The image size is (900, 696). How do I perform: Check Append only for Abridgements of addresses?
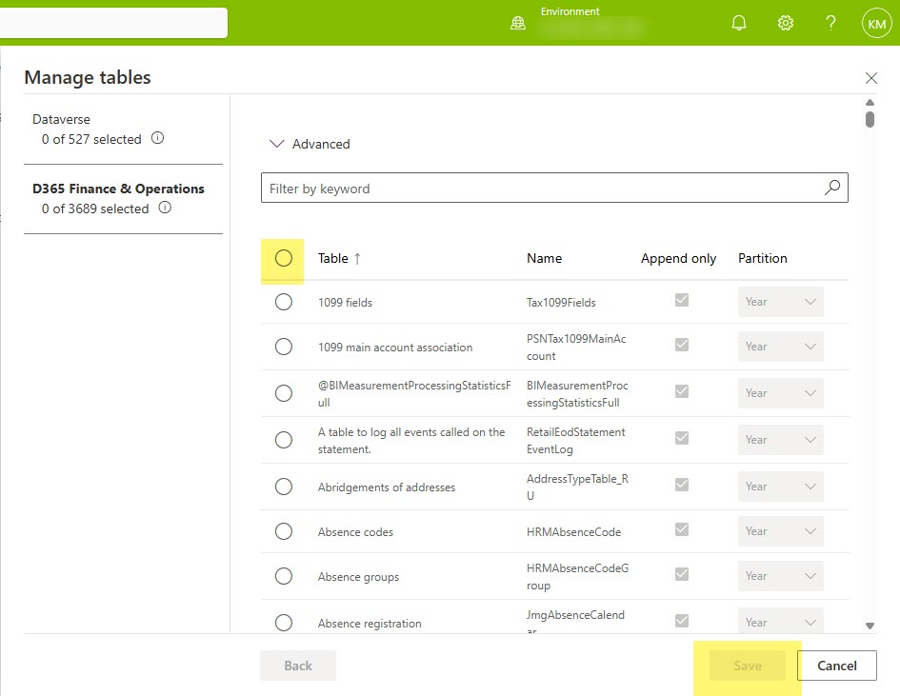pyautogui.click(x=681, y=485)
